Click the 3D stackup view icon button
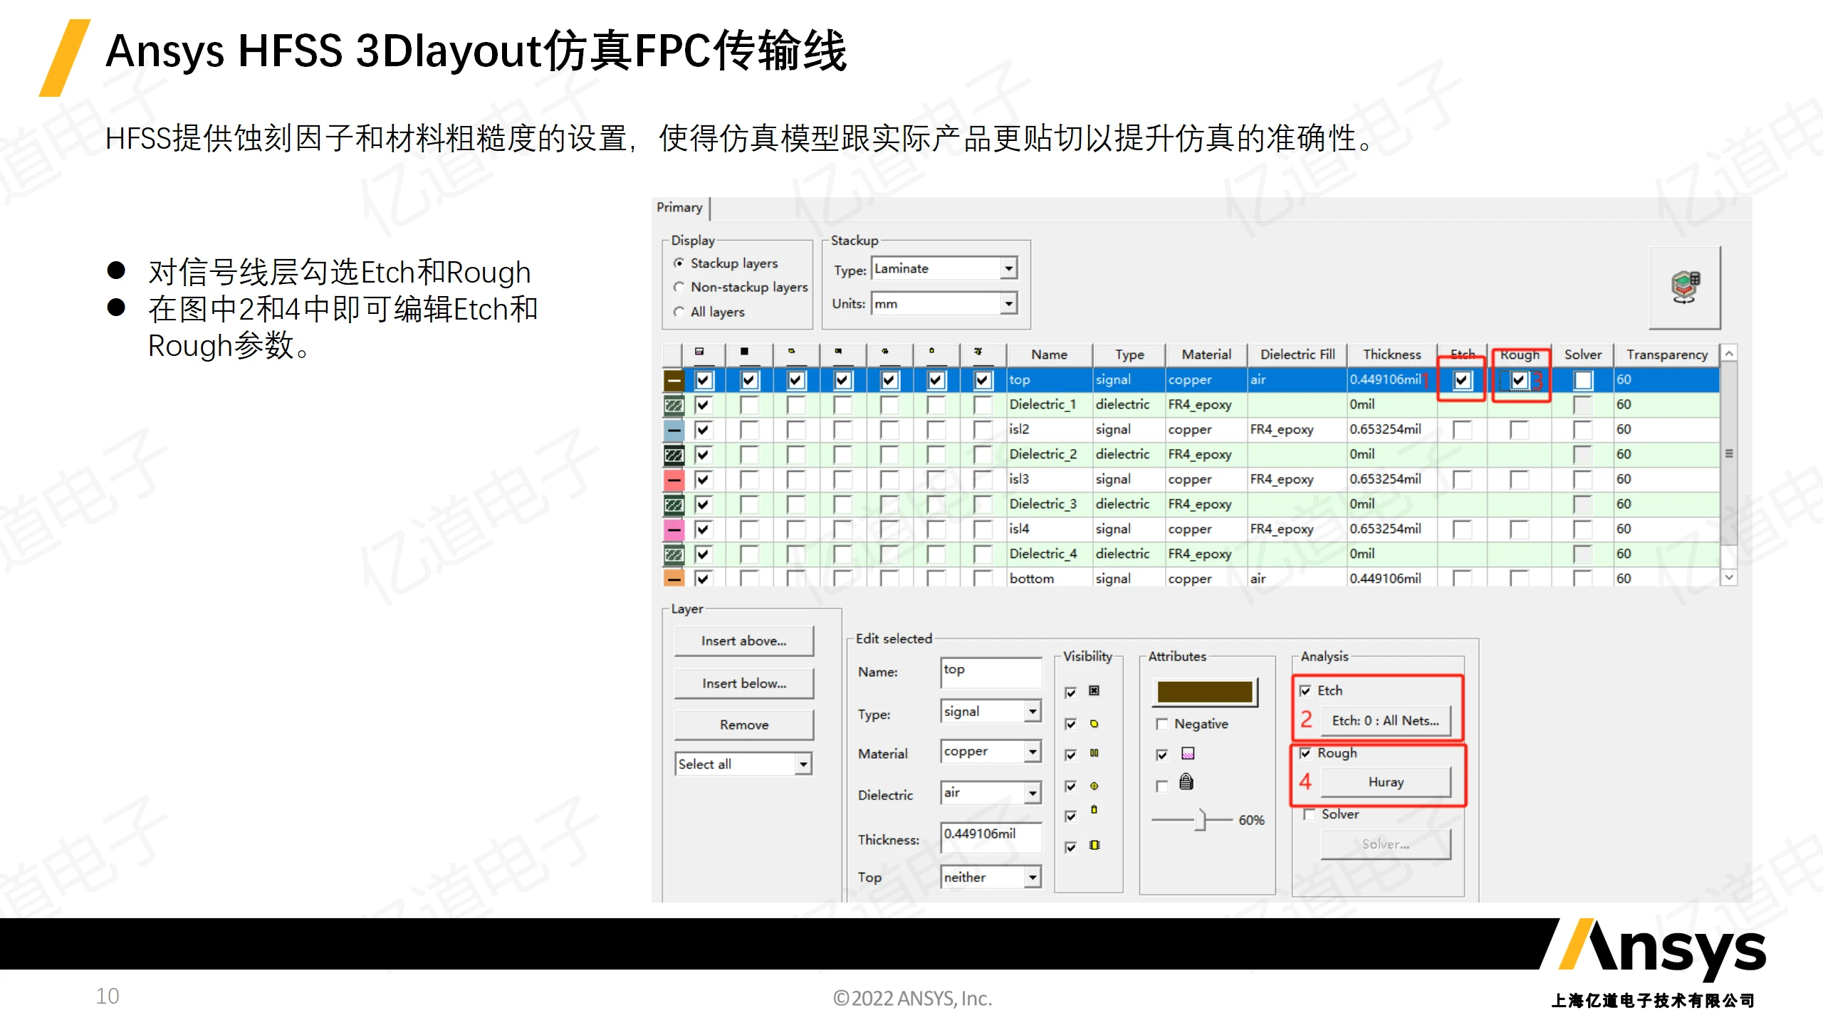Screen dimensions: 1823x1025 pos(1685,288)
